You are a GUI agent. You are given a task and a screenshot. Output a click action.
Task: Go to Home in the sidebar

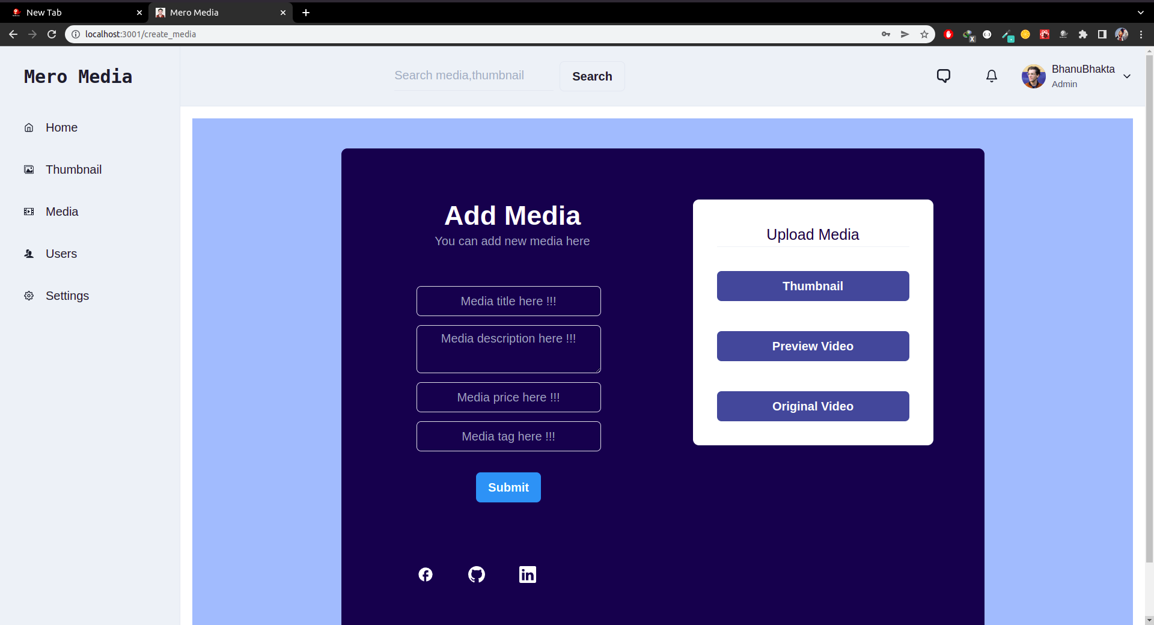(x=61, y=127)
